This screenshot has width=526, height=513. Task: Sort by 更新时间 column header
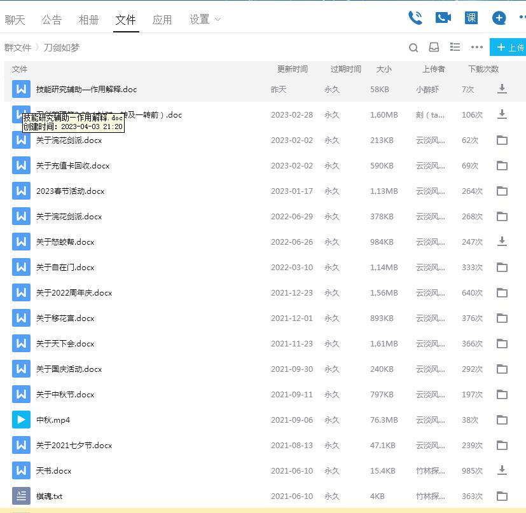pyautogui.click(x=293, y=69)
